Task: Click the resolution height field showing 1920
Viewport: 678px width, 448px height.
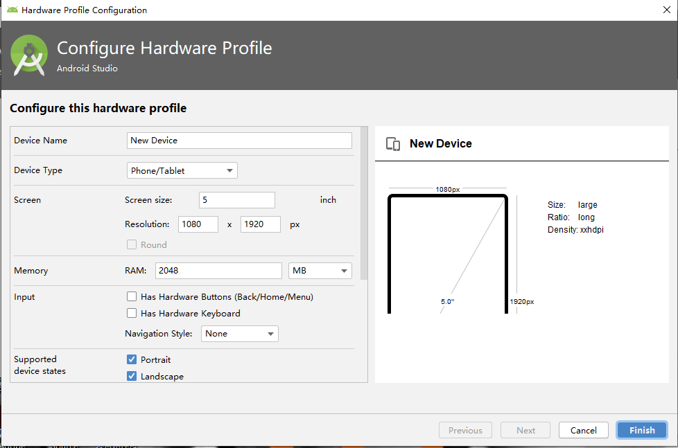Action: coord(260,224)
